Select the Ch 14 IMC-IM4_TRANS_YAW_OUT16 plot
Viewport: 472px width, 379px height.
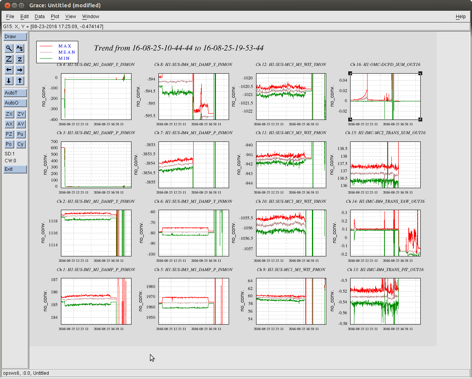[385, 233]
